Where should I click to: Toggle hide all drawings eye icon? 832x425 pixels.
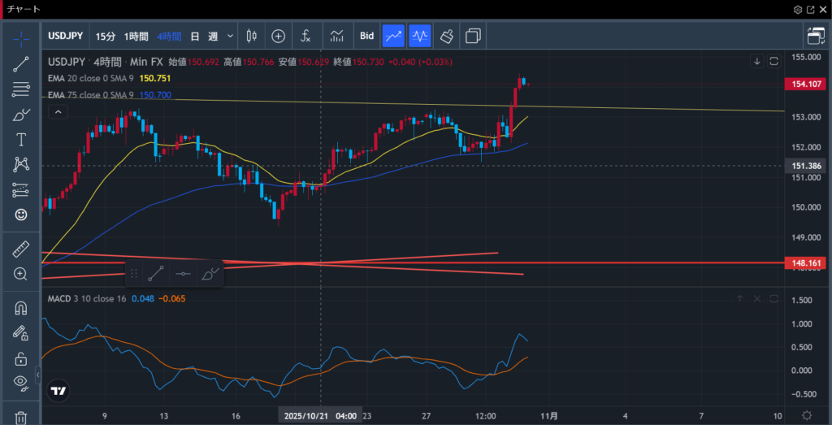click(21, 382)
